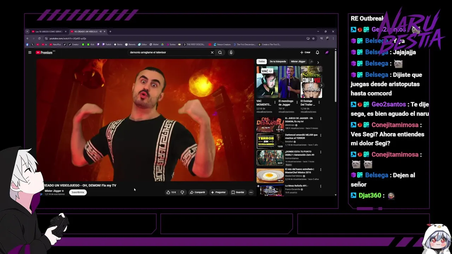
Task: Open site information in the address bar
Action: click(46, 38)
